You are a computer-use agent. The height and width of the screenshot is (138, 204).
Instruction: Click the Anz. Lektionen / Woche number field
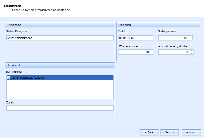(173, 52)
